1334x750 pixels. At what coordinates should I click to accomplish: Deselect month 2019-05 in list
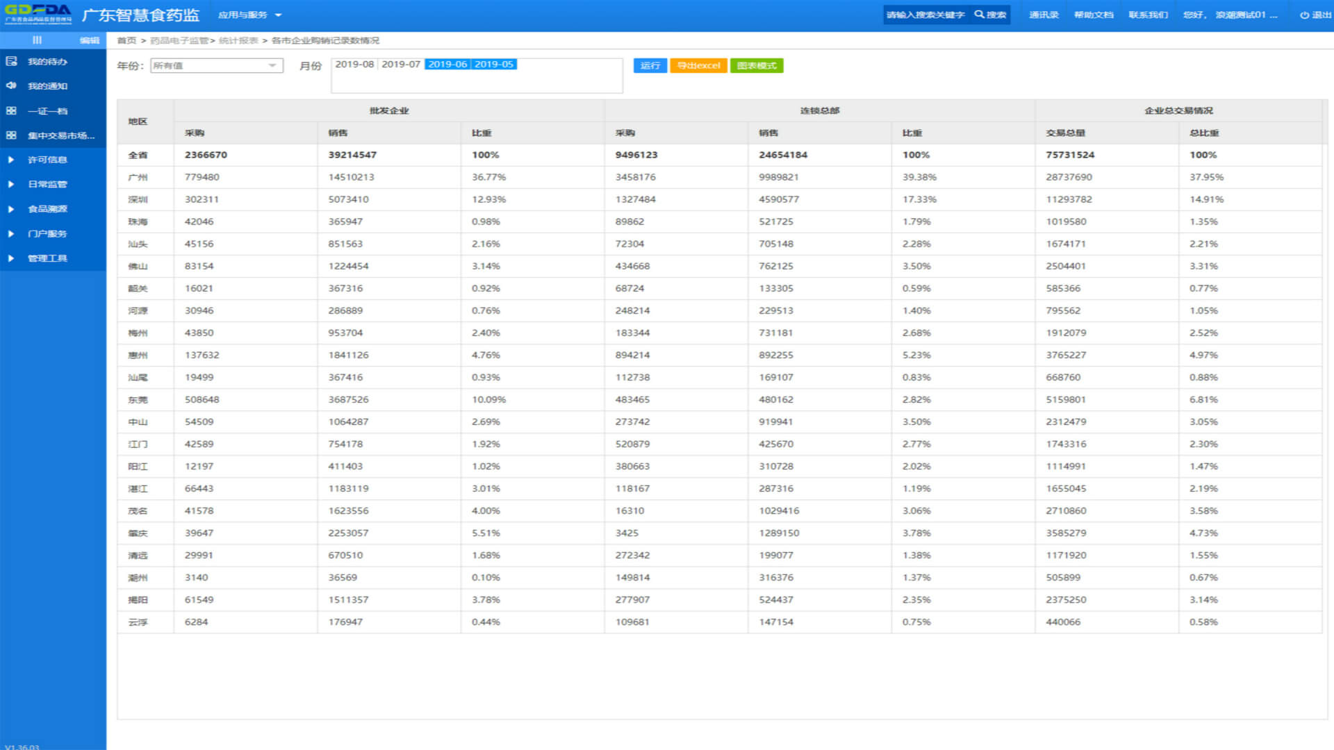pyautogui.click(x=494, y=65)
